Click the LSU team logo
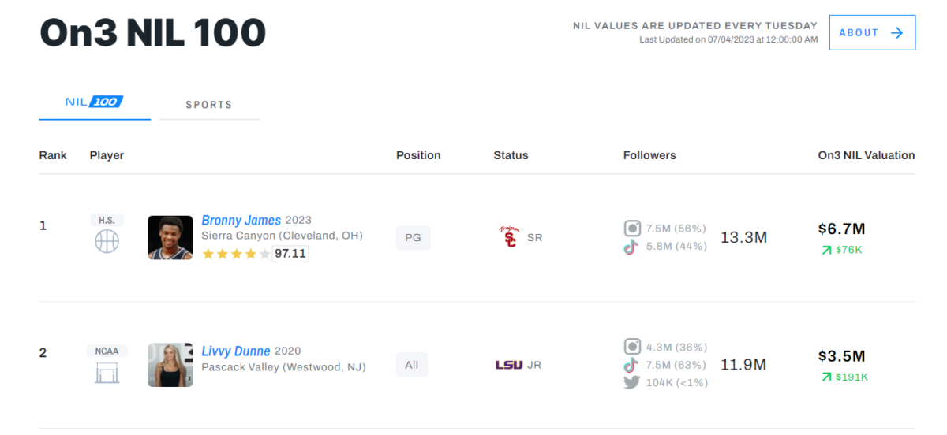 [x=509, y=365]
